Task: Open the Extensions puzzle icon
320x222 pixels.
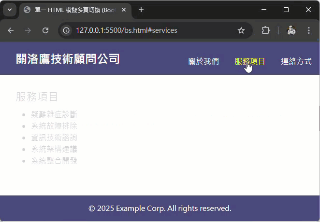Action: pos(265,30)
